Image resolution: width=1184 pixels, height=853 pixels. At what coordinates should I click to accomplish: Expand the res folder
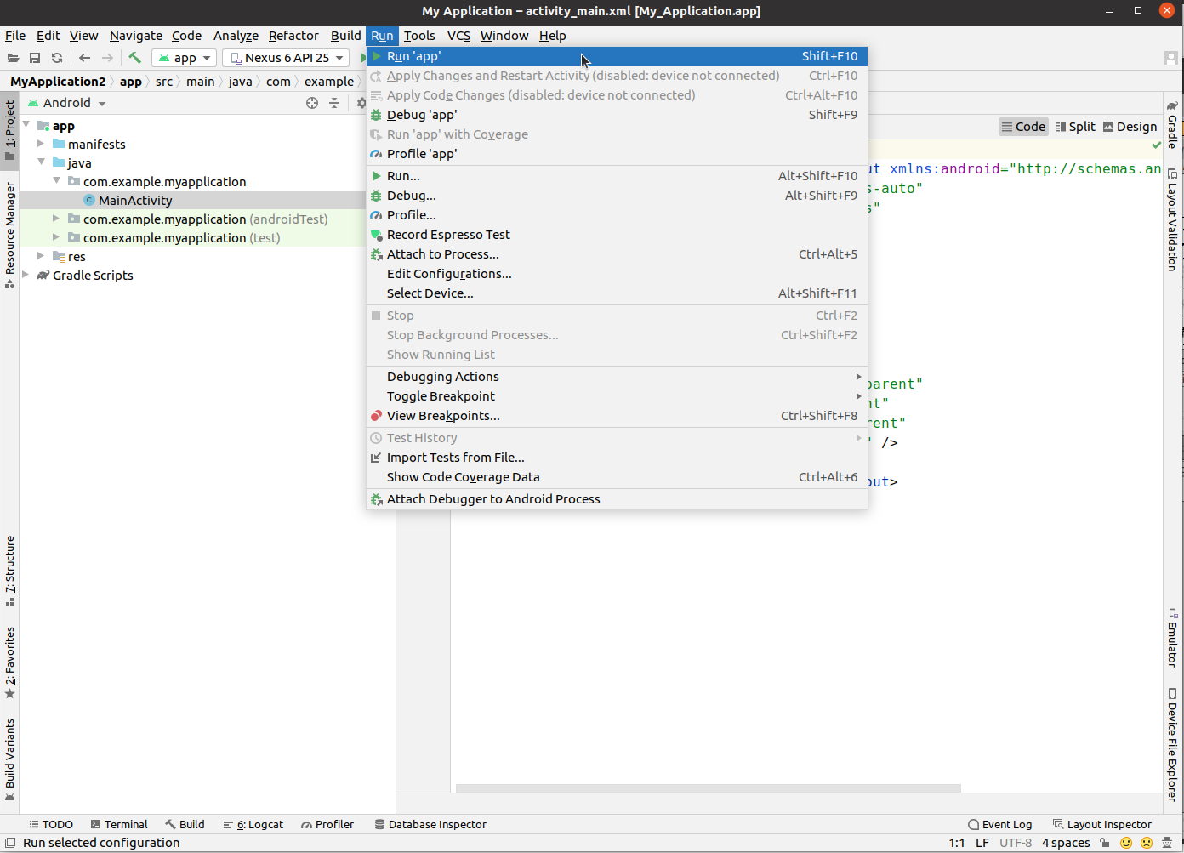41,255
